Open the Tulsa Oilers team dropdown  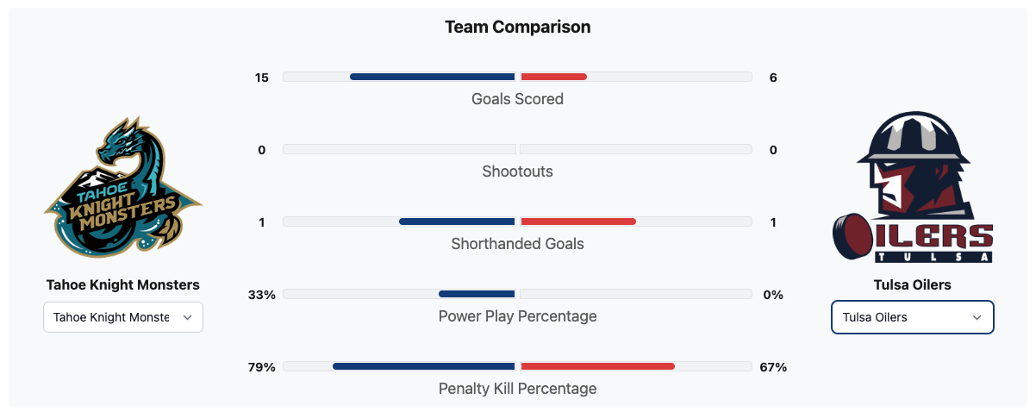(912, 317)
